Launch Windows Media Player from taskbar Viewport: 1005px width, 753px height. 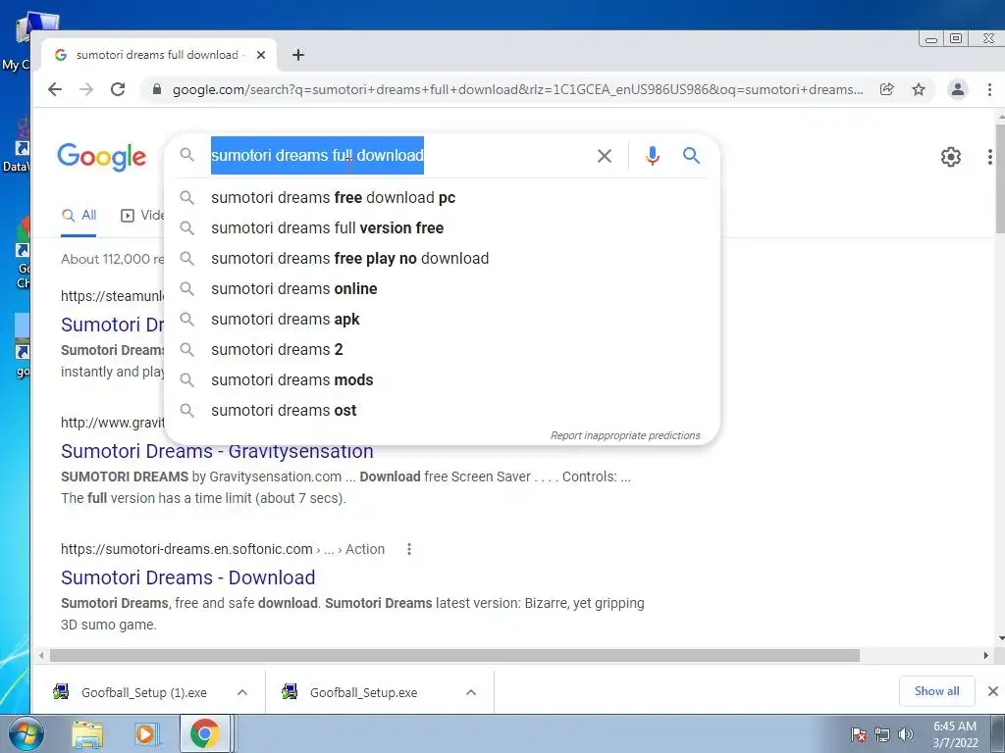click(146, 734)
